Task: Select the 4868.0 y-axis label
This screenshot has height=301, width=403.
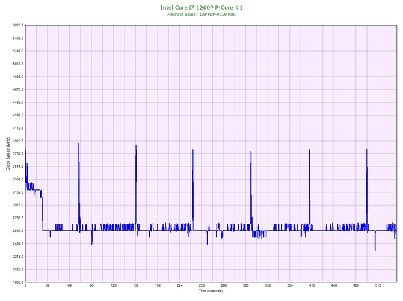Action: click(18, 77)
